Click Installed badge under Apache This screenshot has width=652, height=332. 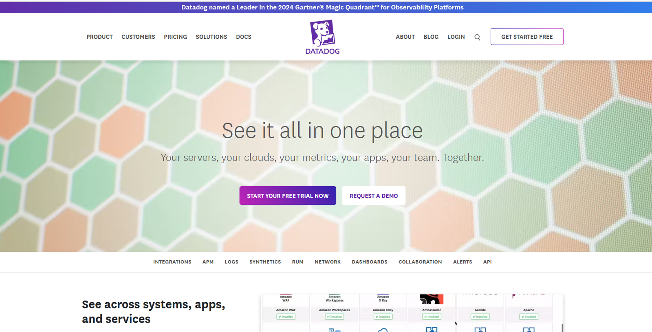(529, 317)
